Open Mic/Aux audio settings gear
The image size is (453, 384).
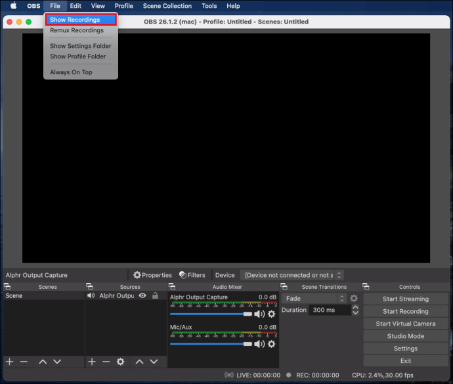tap(271, 344)
